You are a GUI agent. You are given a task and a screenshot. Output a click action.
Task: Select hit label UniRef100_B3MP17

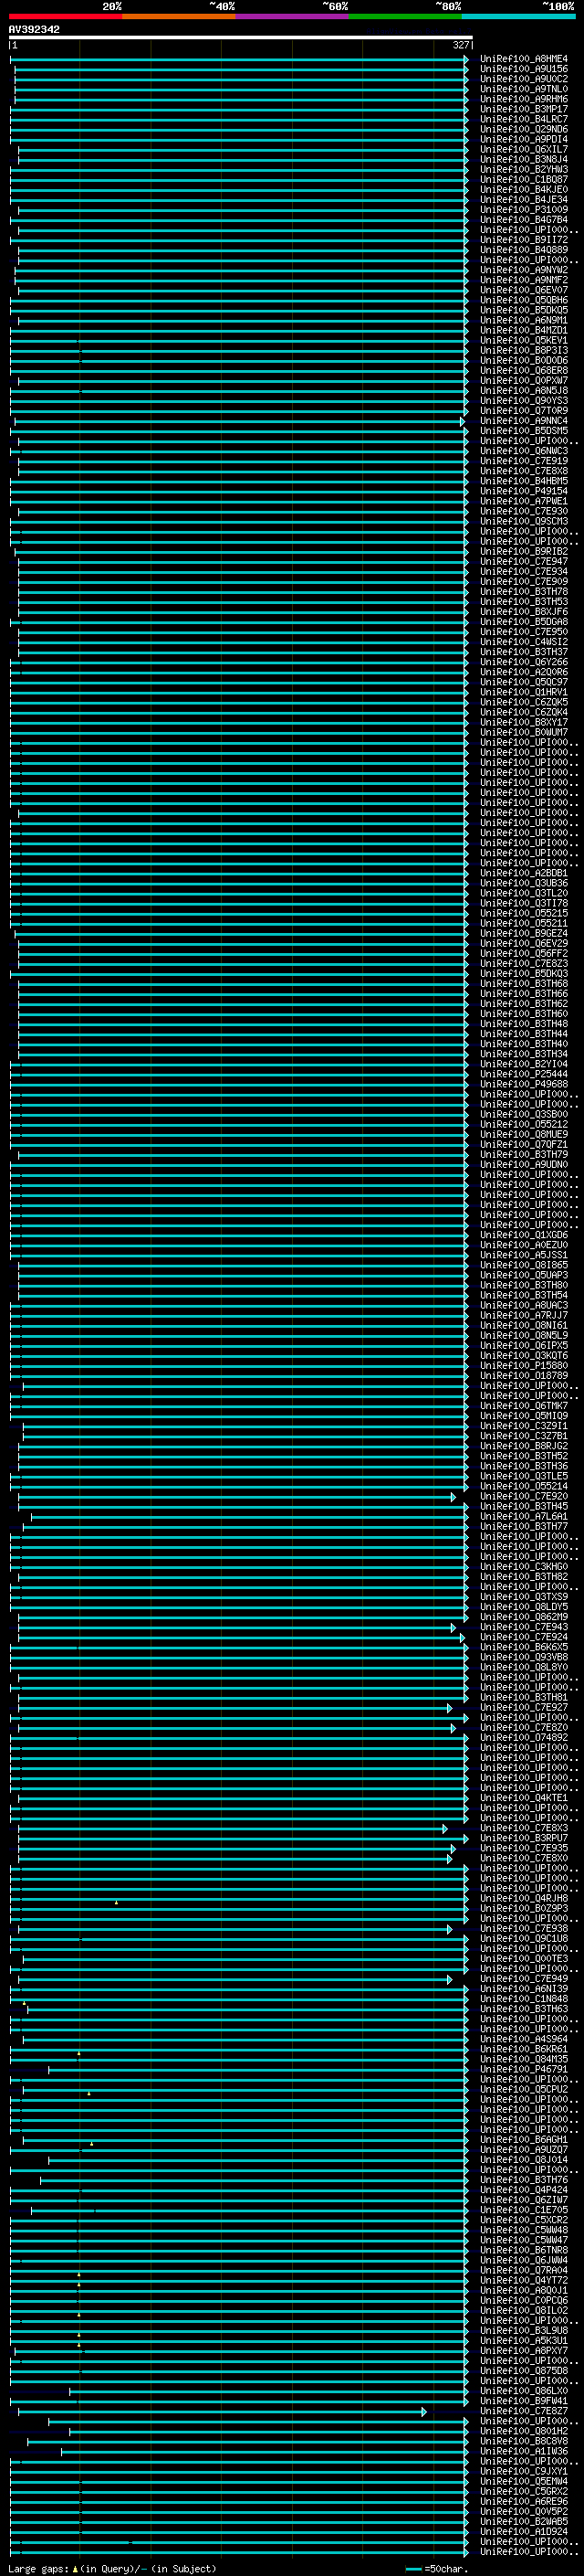point(524,109)
